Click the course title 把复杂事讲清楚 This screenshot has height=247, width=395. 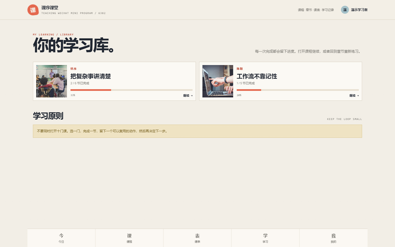pyautogui.click(x=91, y=76)
